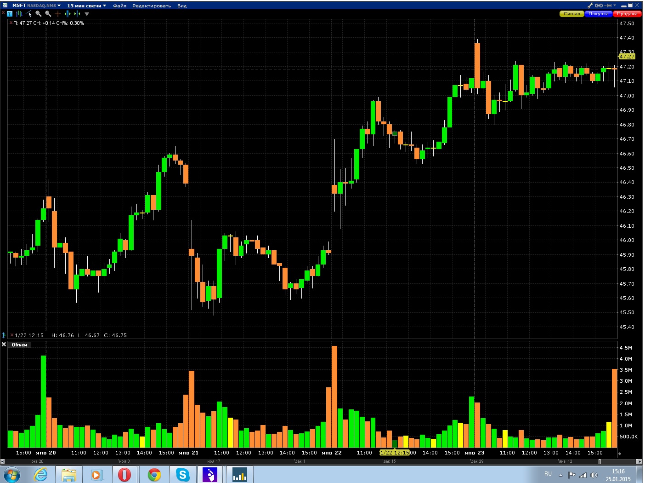
Task: Show hidden tray icons arrow
Action: [560, 475]
